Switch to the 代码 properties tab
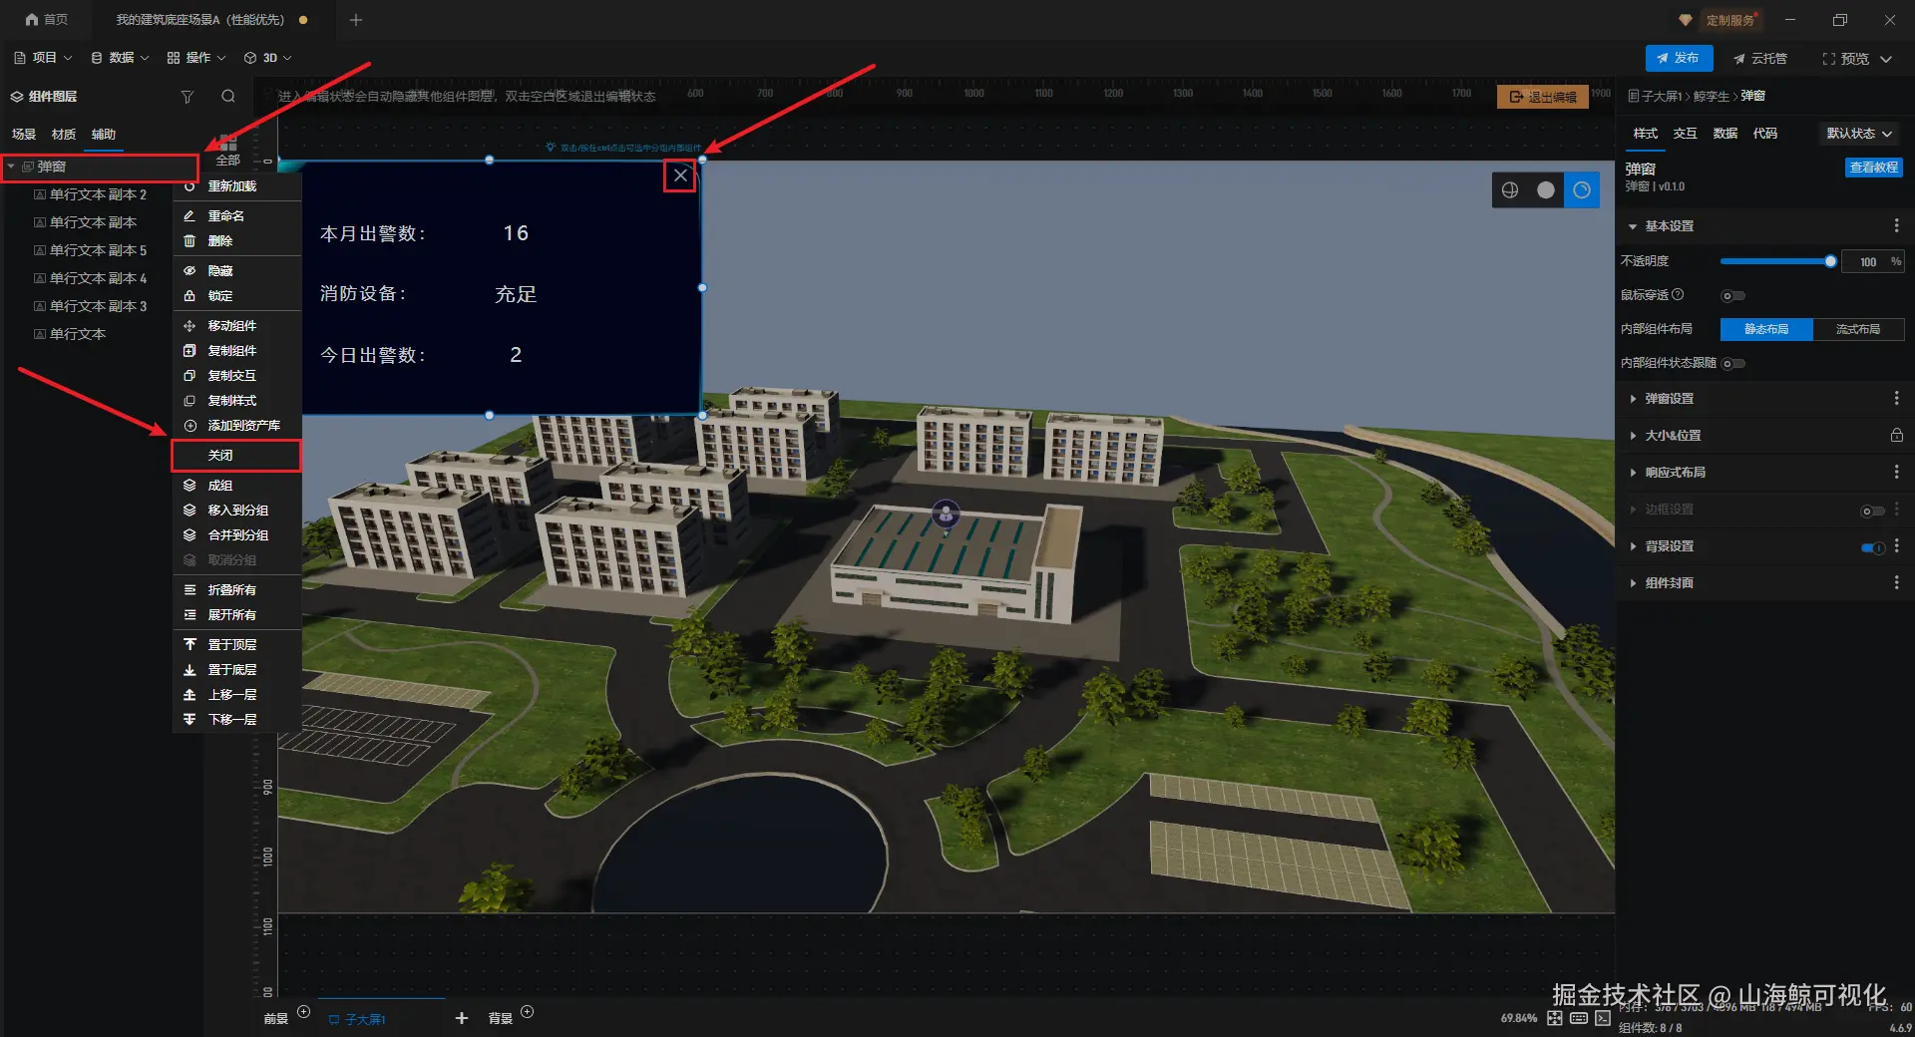 [x=1764, y=134]
